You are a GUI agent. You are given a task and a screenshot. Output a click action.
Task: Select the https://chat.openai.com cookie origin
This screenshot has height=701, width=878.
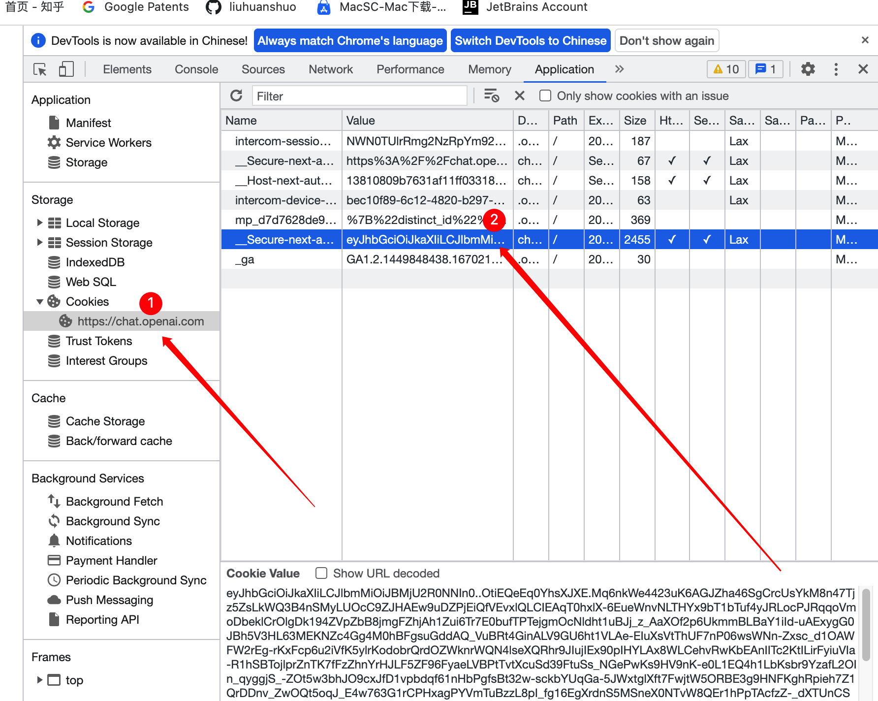pyautogui.click(x=140, y=321)
